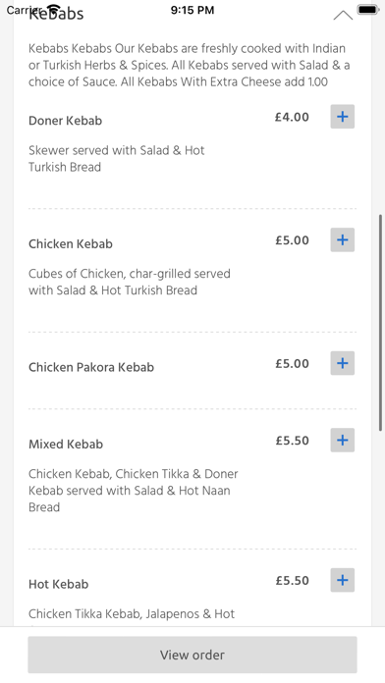Add Doner Kebab with plus icon
The image size is (385, 683).
(342, 117)
